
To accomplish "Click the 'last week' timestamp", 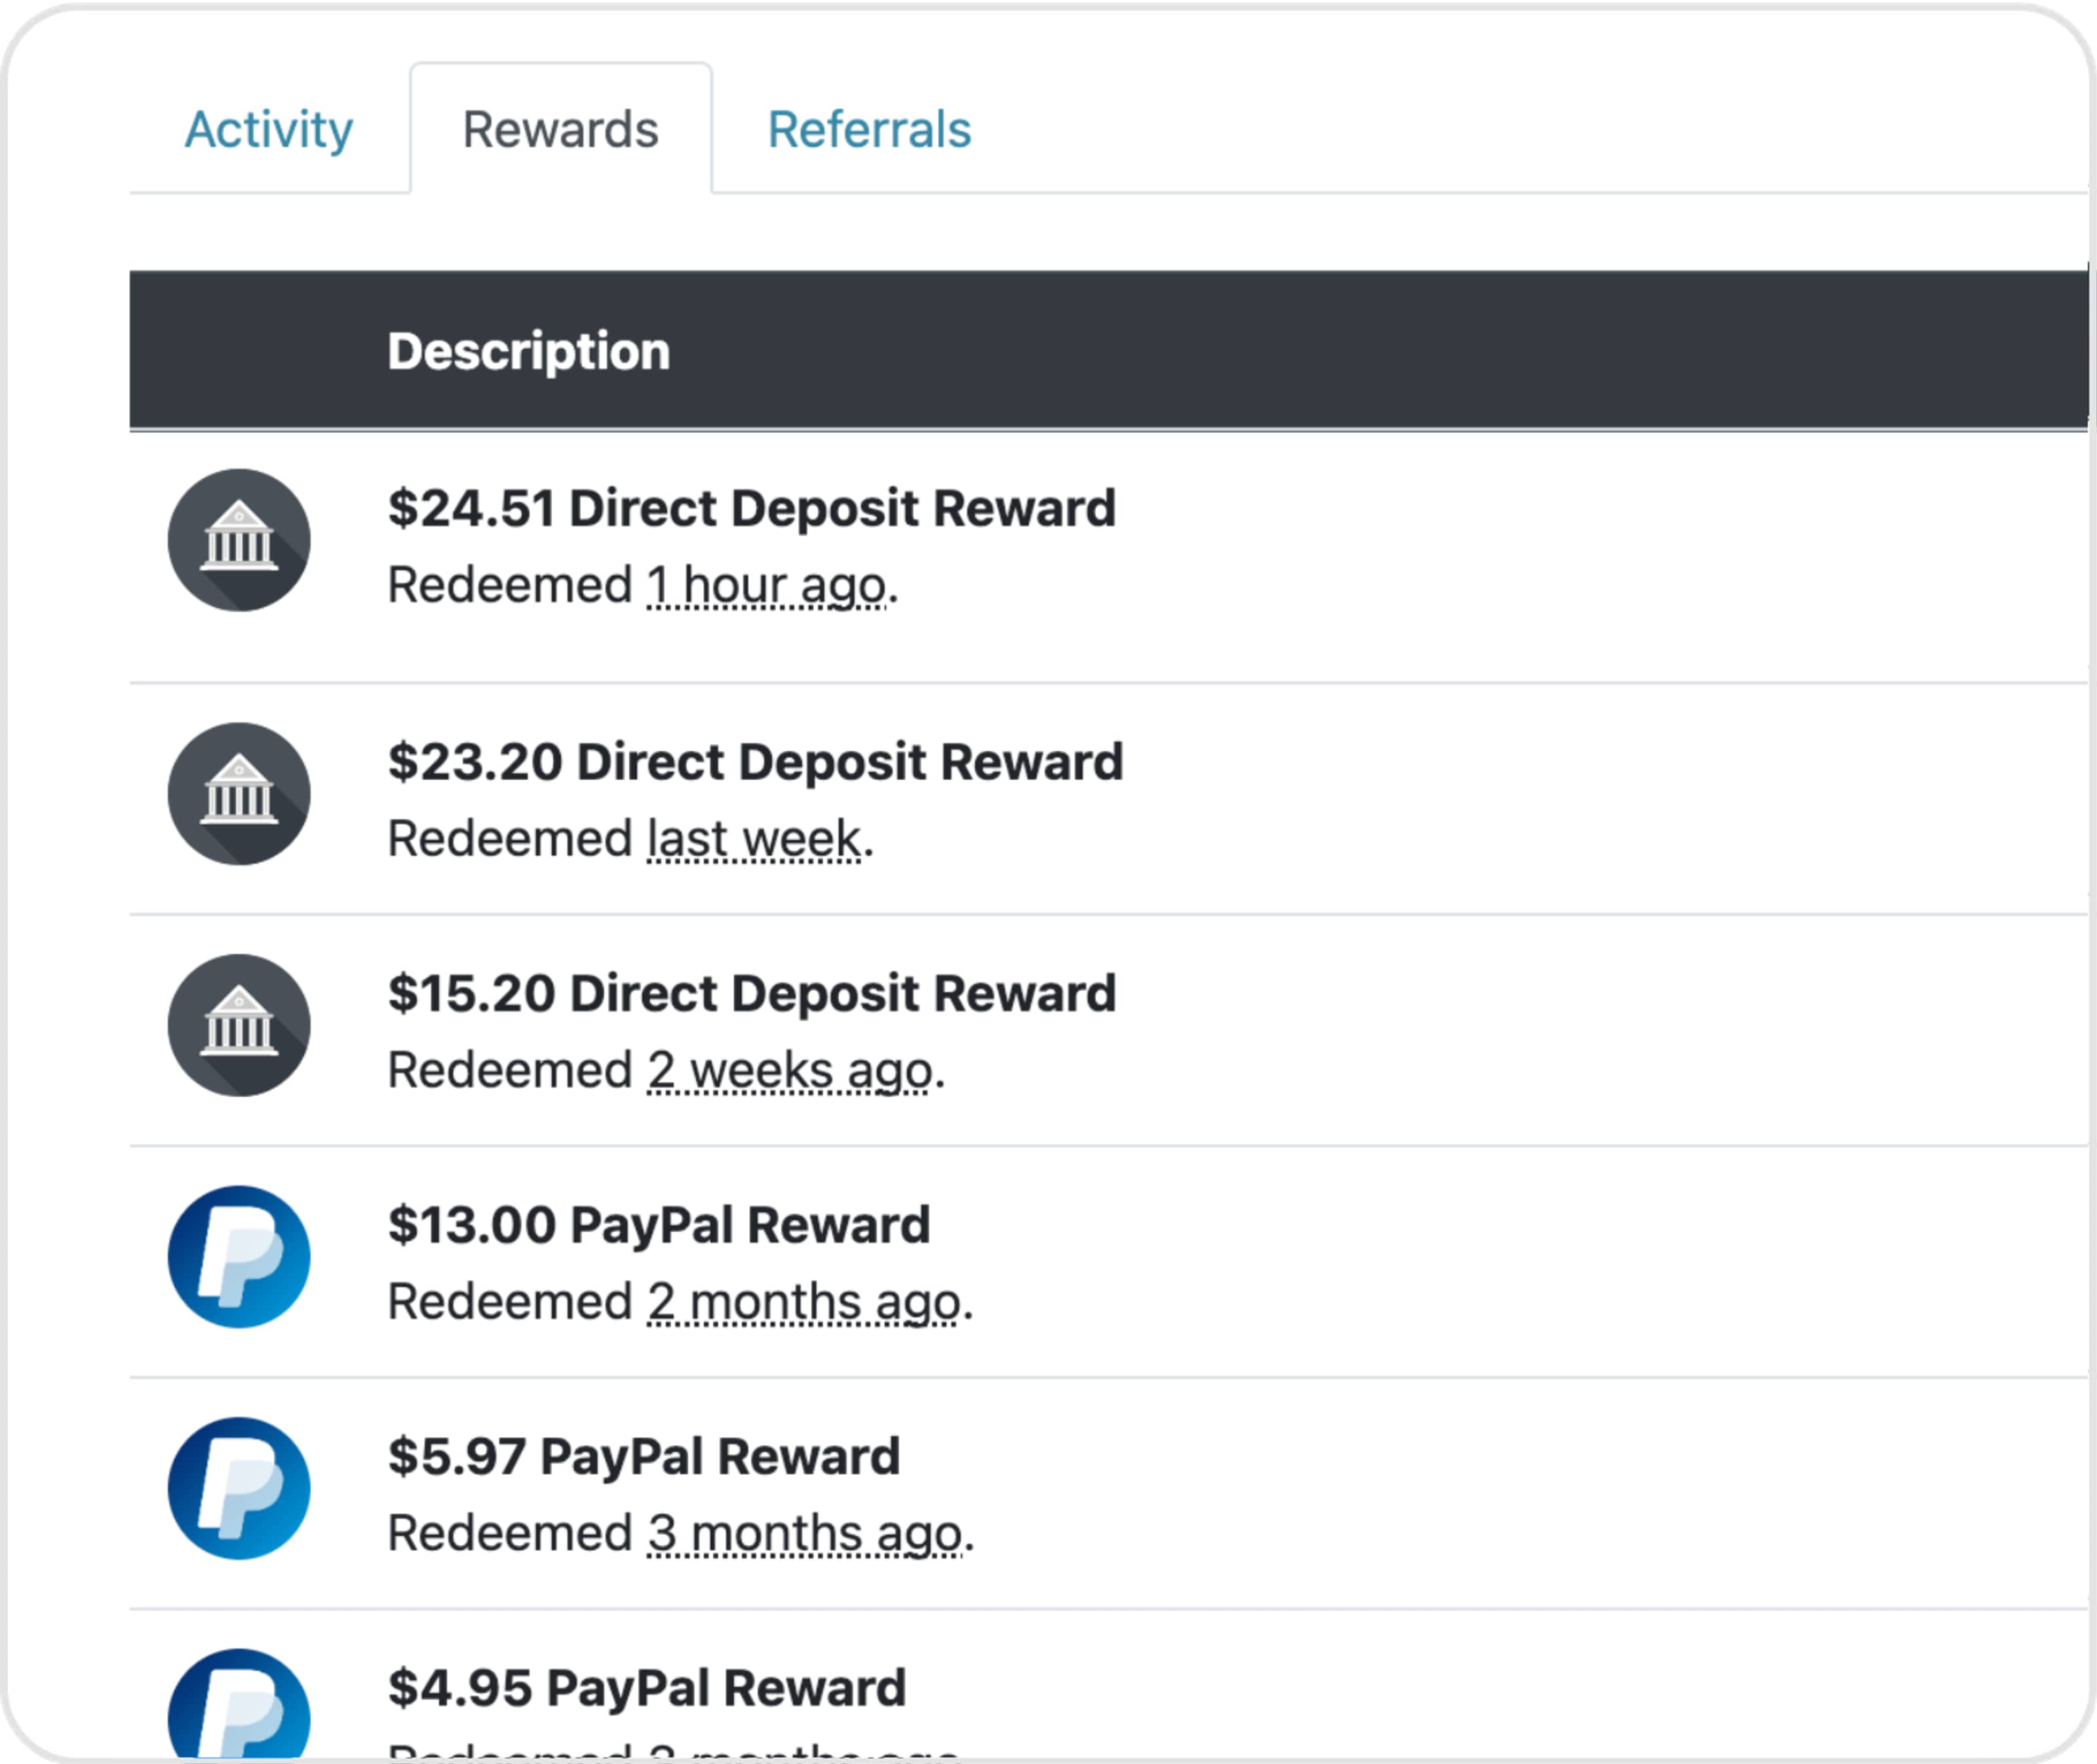I will 754,838.
